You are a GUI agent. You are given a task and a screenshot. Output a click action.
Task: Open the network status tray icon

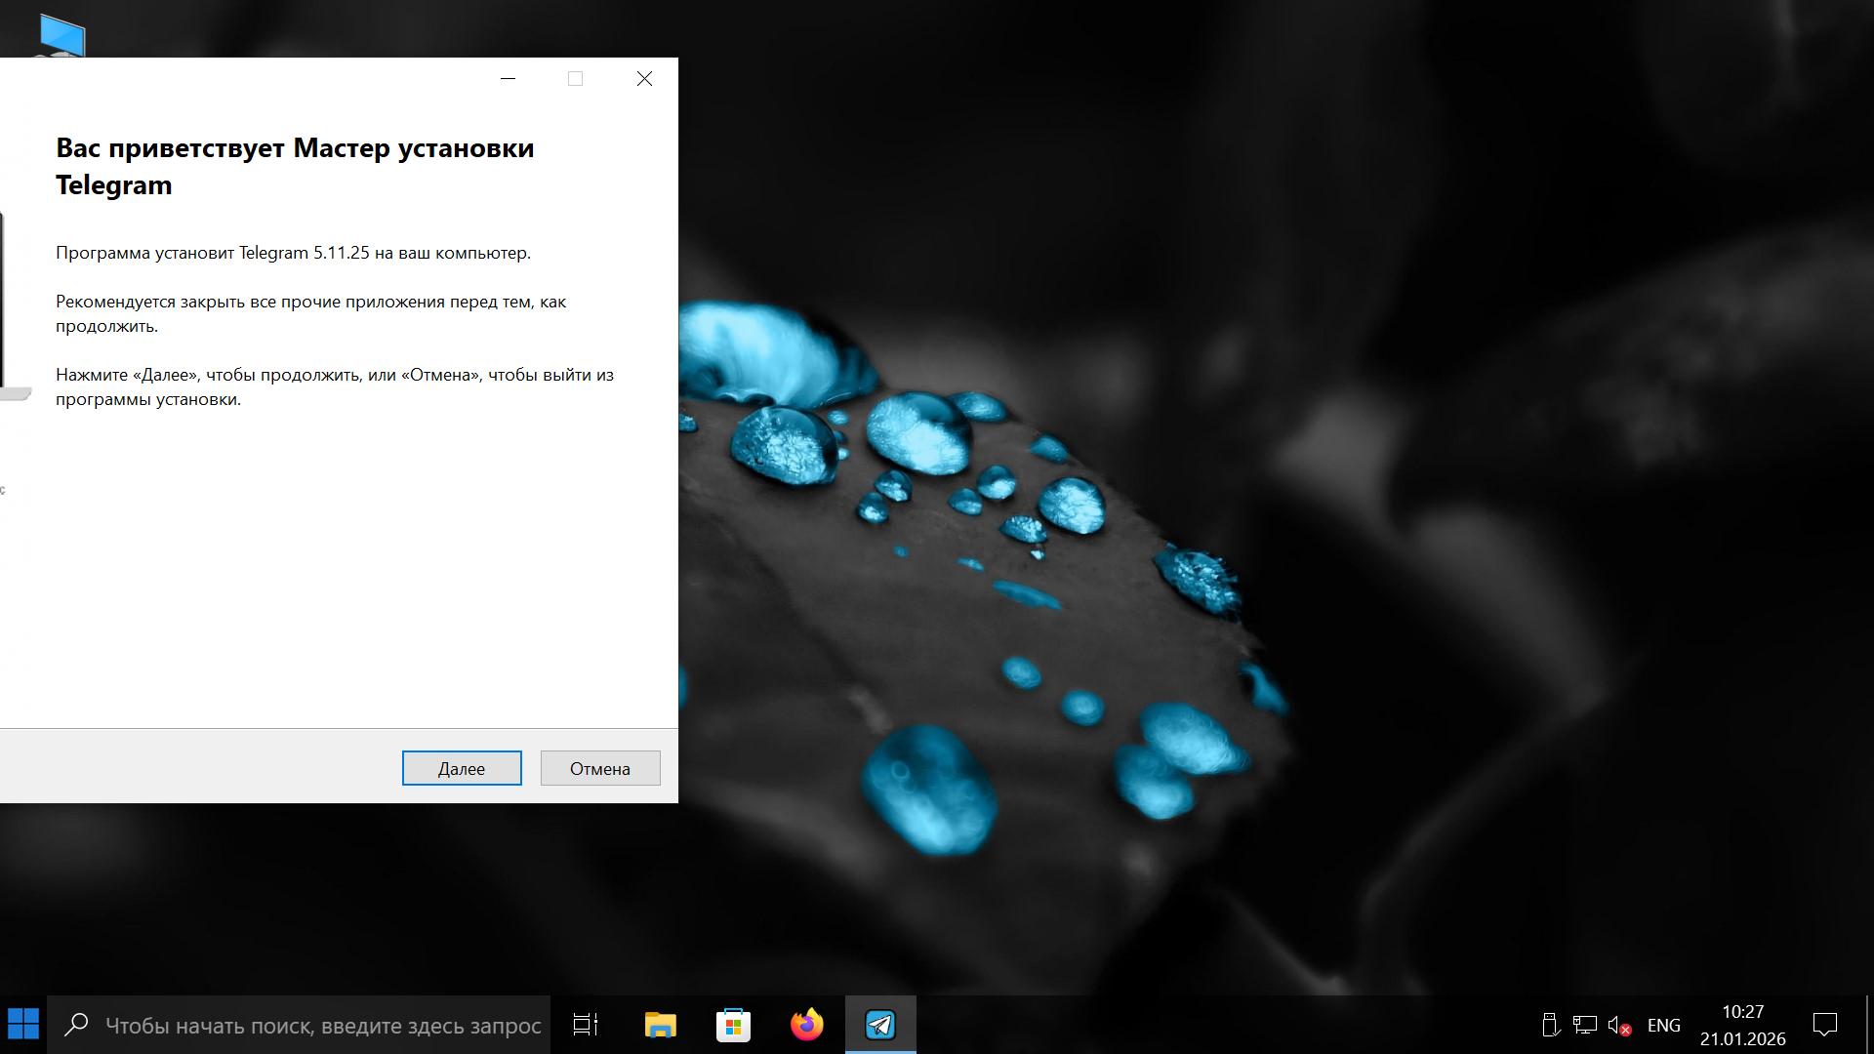point(1584,1025)
